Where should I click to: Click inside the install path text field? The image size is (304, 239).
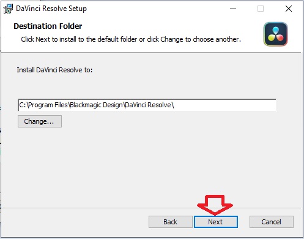pyautogui.click(x=147, y=105)
